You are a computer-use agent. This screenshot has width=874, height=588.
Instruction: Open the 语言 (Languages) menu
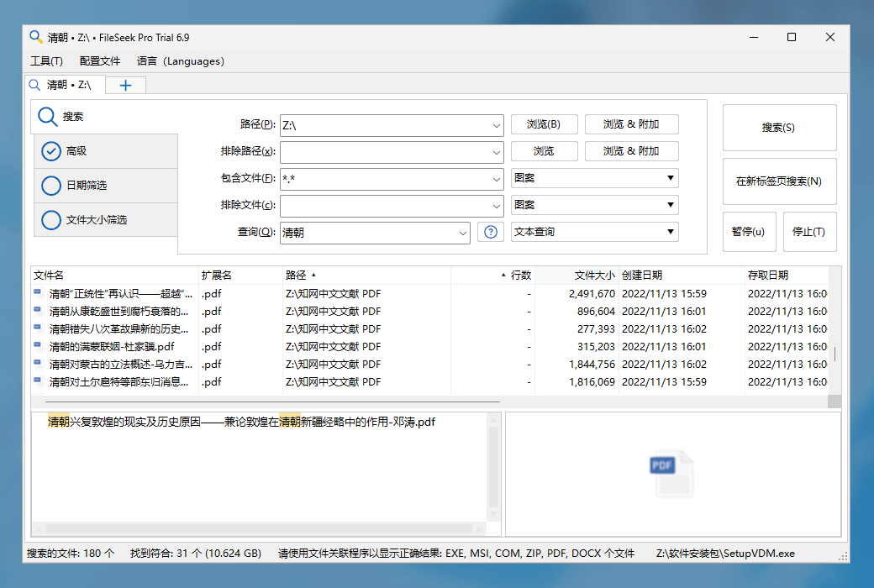coord(181,61)
